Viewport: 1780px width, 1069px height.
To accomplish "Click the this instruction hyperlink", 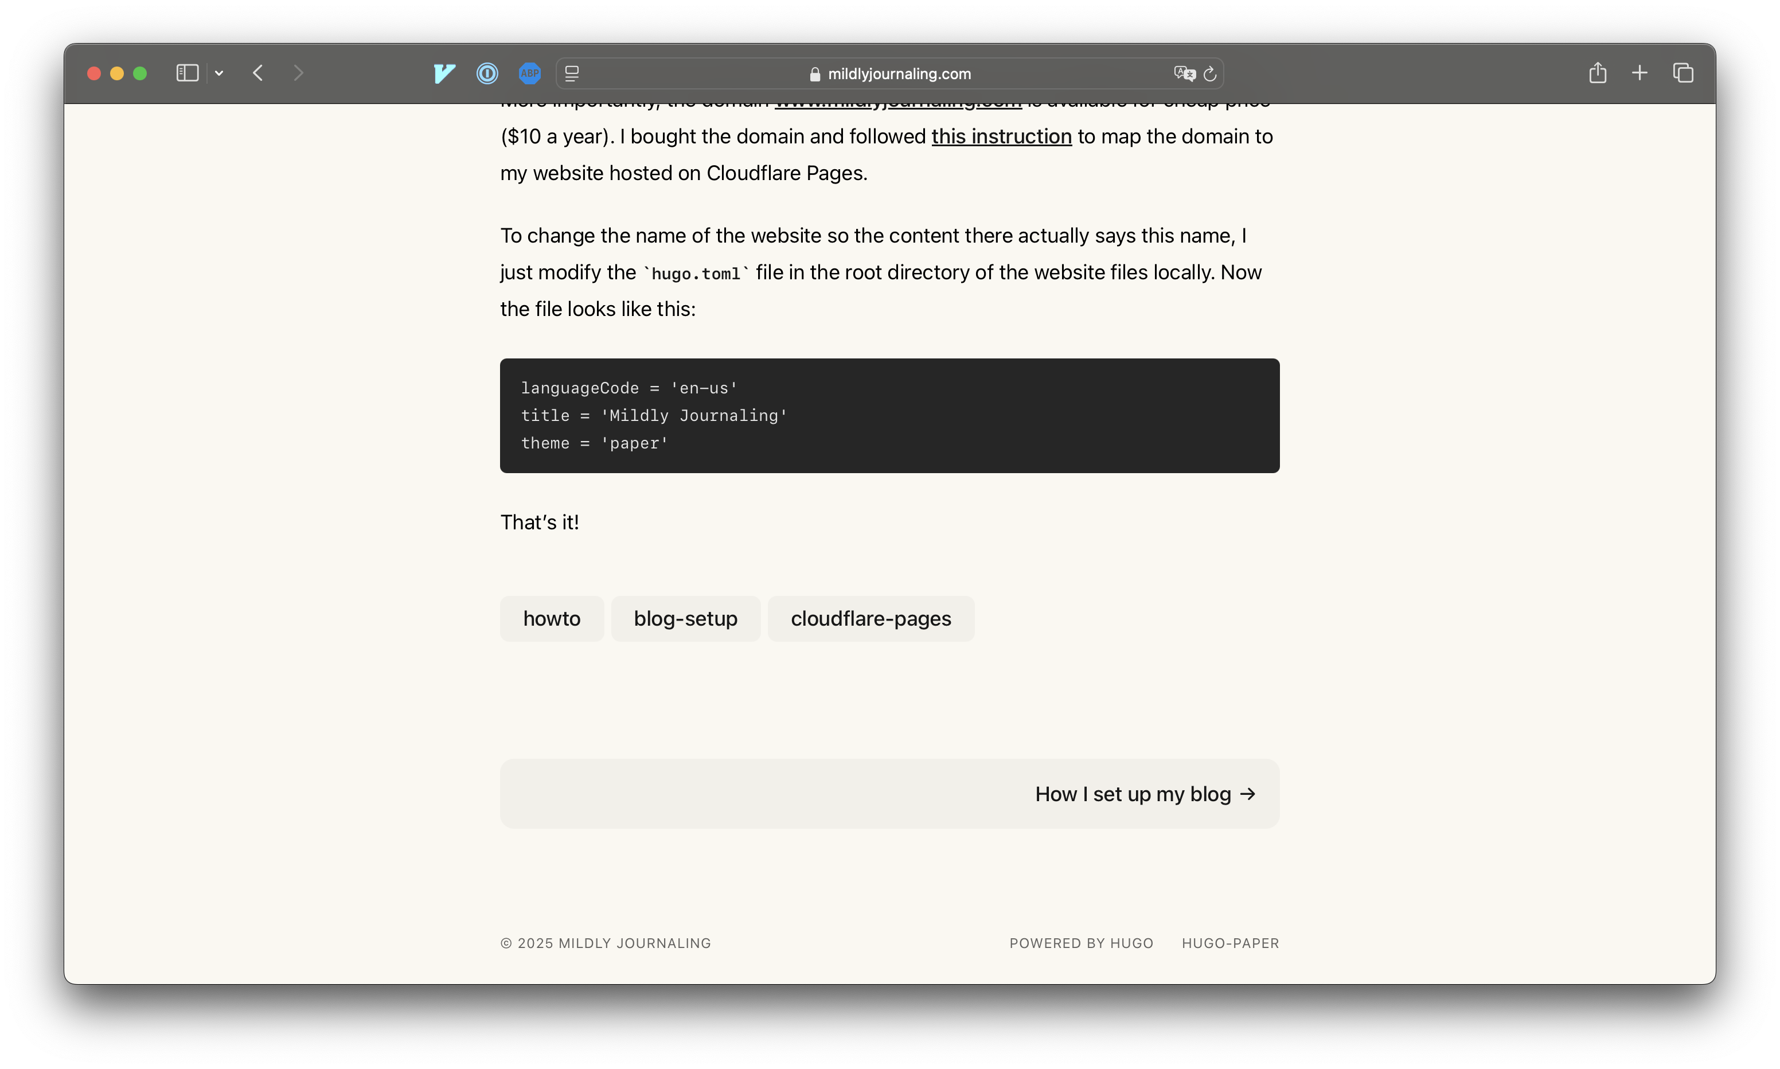I will [1001, 136].
